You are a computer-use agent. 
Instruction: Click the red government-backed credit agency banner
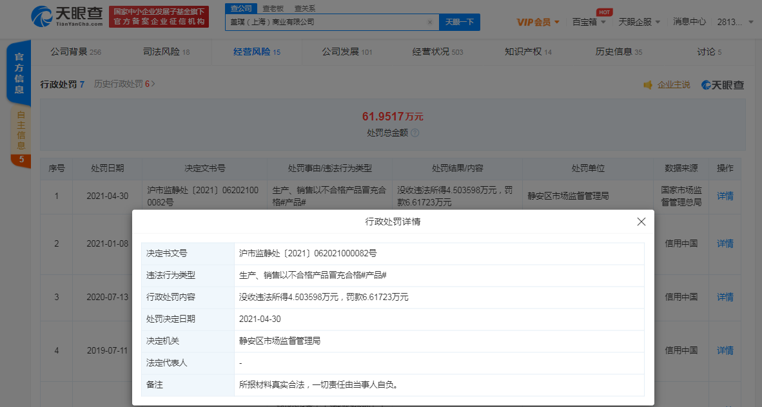(159, 17)
